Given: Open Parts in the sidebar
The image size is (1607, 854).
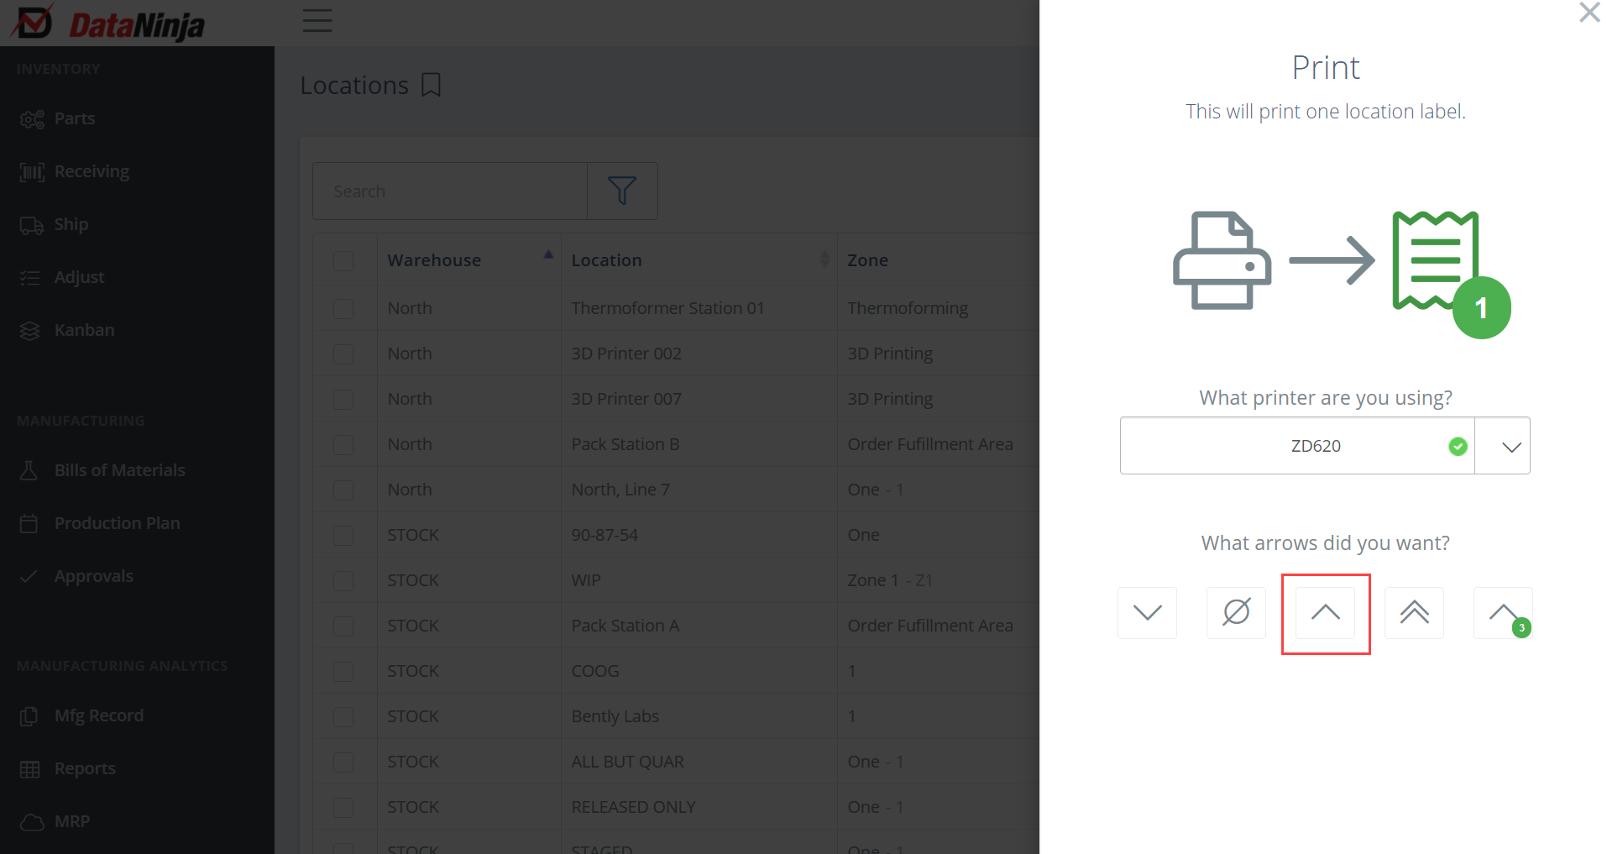Looking at the screenshot, I should pos(75,119).
